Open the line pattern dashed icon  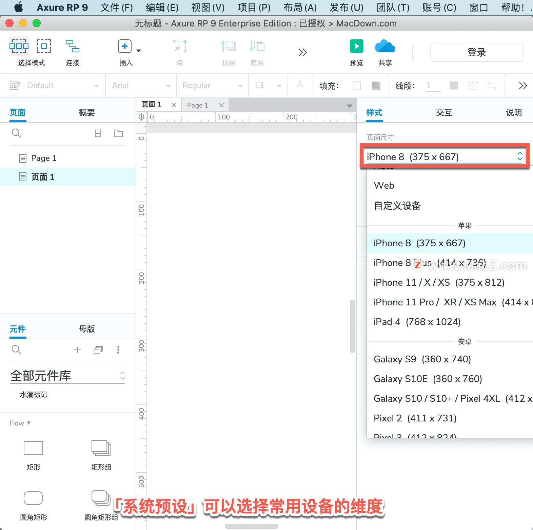(473, 86)
